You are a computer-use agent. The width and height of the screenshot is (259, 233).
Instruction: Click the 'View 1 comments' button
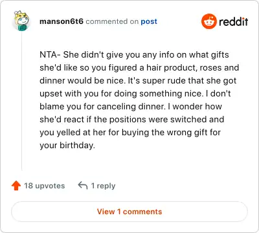tap(129, 212)
